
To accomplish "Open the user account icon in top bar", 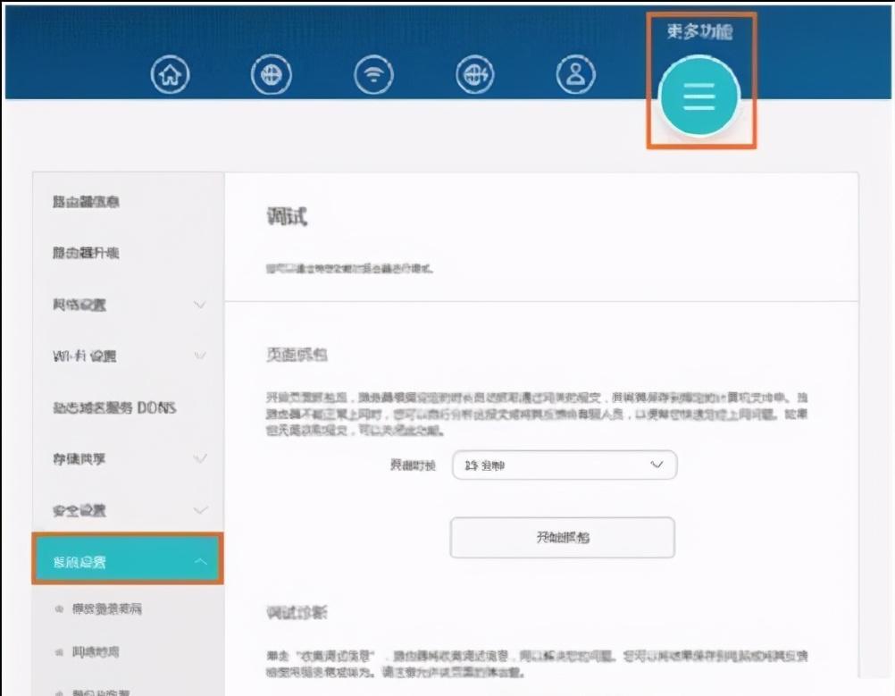I will [575, 75].
